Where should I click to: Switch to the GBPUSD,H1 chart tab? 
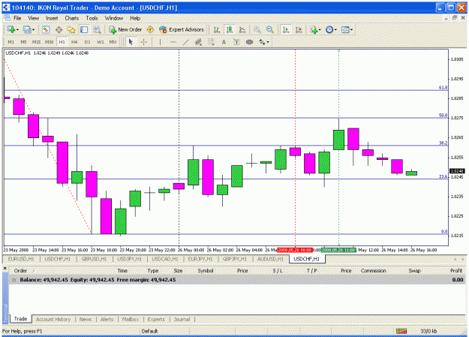coord(95,259)
